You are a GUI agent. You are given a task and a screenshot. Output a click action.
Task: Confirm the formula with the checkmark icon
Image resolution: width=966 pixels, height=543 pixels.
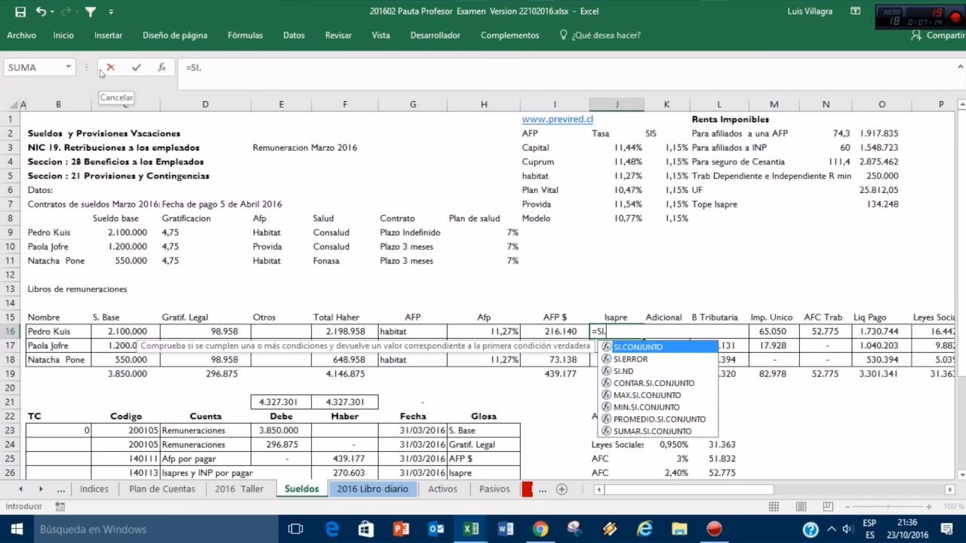[x=136, y=67]
